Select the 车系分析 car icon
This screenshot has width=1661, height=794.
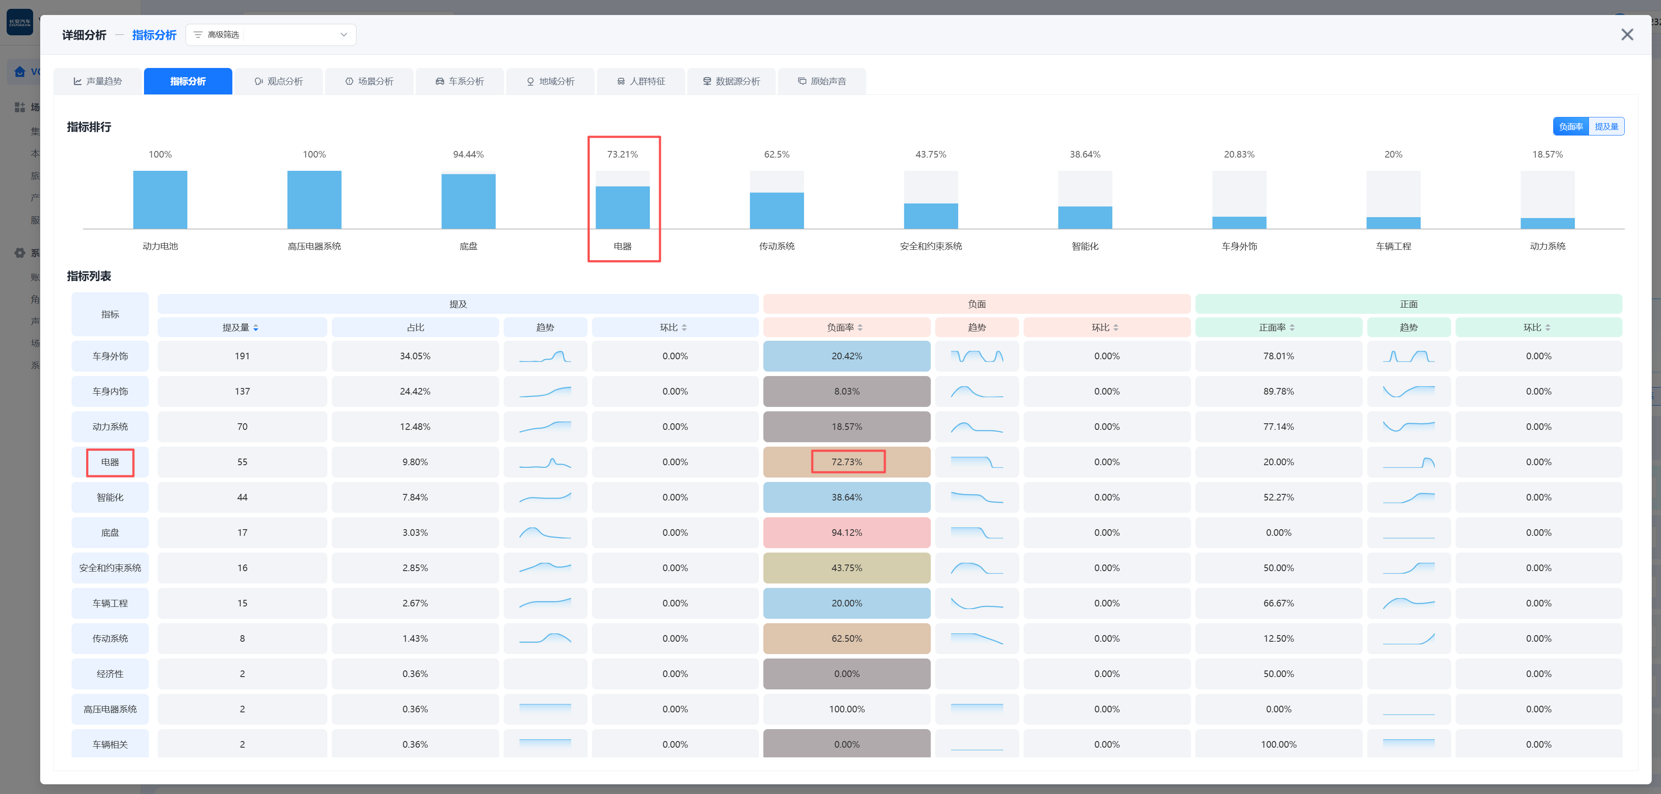pos(440,81)
